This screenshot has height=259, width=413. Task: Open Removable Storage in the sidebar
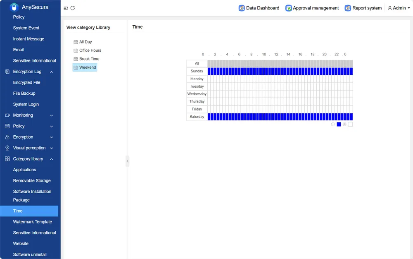pos(32,181)
